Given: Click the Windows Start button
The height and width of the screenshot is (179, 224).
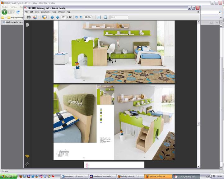Looking at the screenshot, I should (x=8, y=176).
